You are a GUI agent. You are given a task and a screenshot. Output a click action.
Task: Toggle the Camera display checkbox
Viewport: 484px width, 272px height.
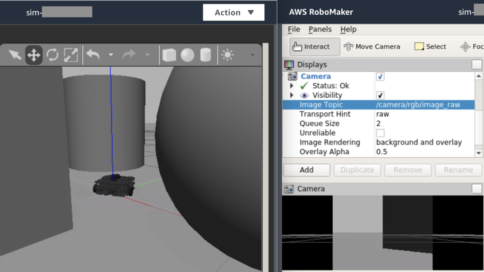click(x=380, y=76)
